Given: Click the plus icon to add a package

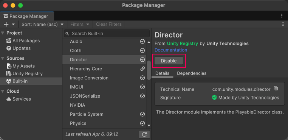Looking at the screenshot, I should pyautogui.click(x=6, y=24).
